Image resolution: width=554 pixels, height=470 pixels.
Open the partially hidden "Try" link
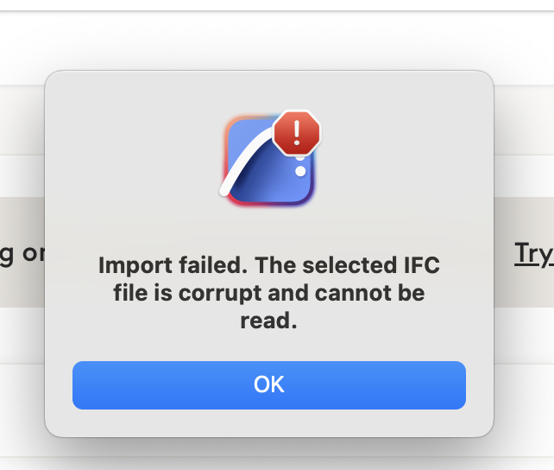(x=533, y=253)
